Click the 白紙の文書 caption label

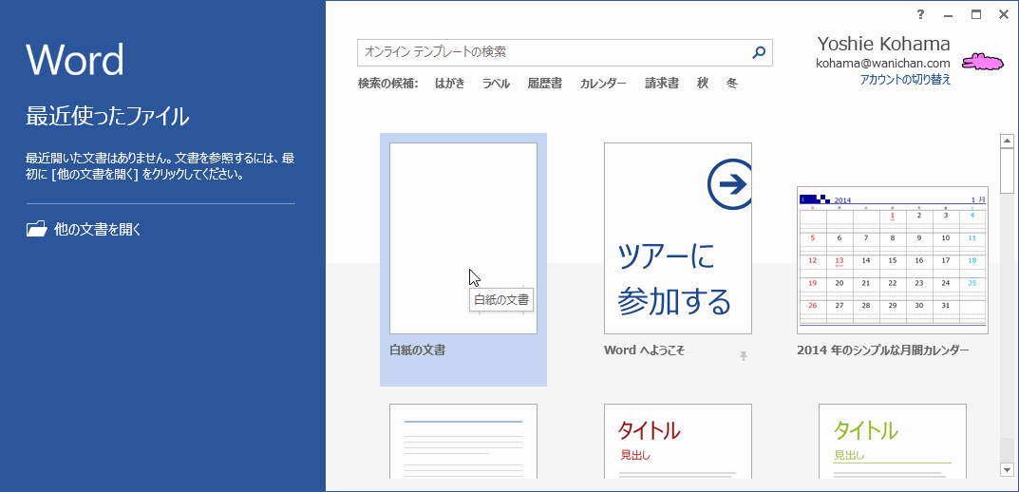(417, 350)
